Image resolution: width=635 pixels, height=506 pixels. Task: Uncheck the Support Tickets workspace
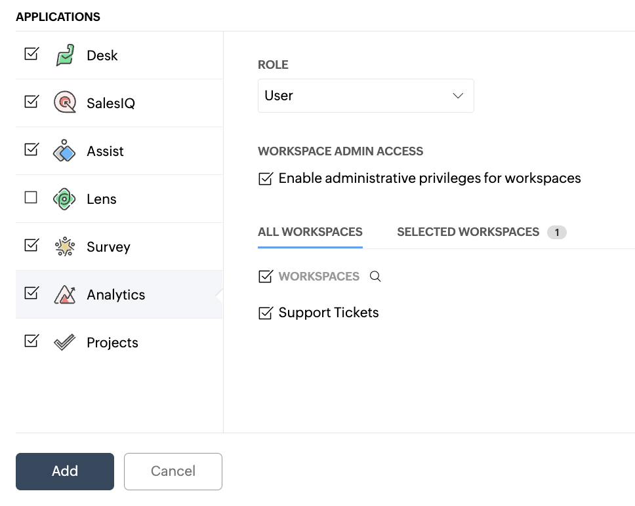265,313
